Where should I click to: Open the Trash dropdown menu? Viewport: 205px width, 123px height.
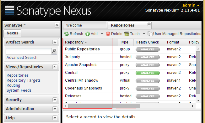point(135,34)
